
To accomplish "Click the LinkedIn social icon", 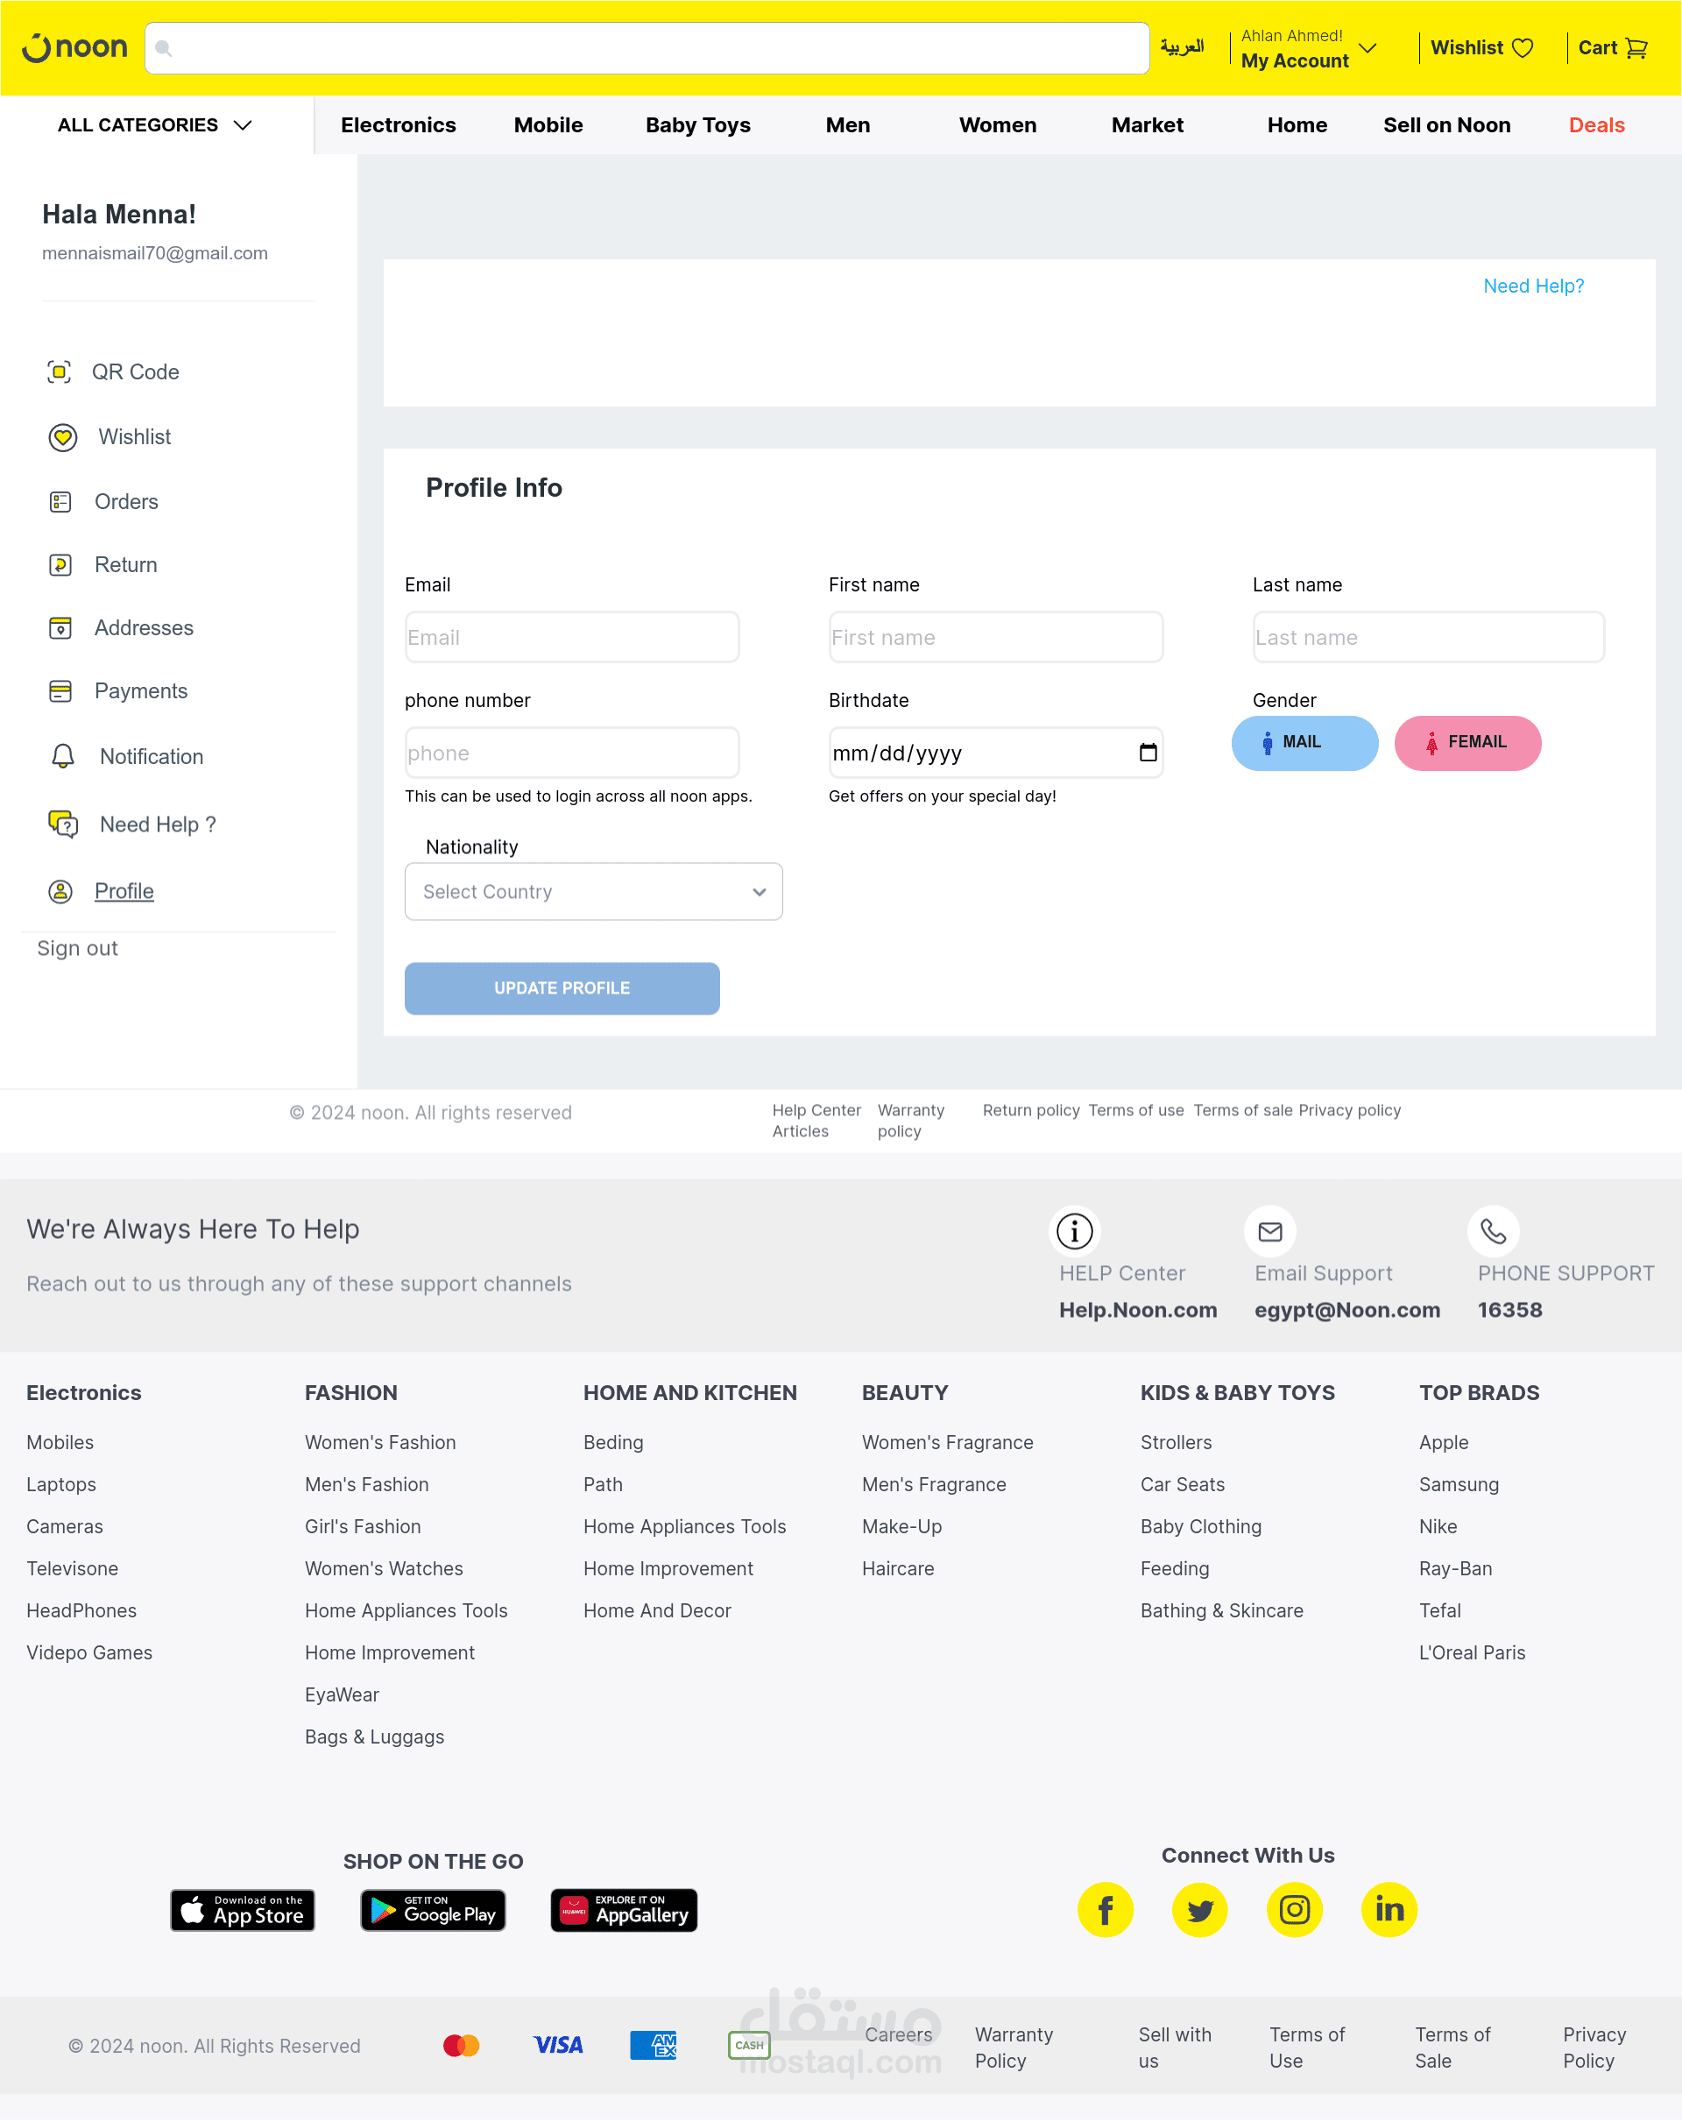I will click(x=1389, y=1909).
